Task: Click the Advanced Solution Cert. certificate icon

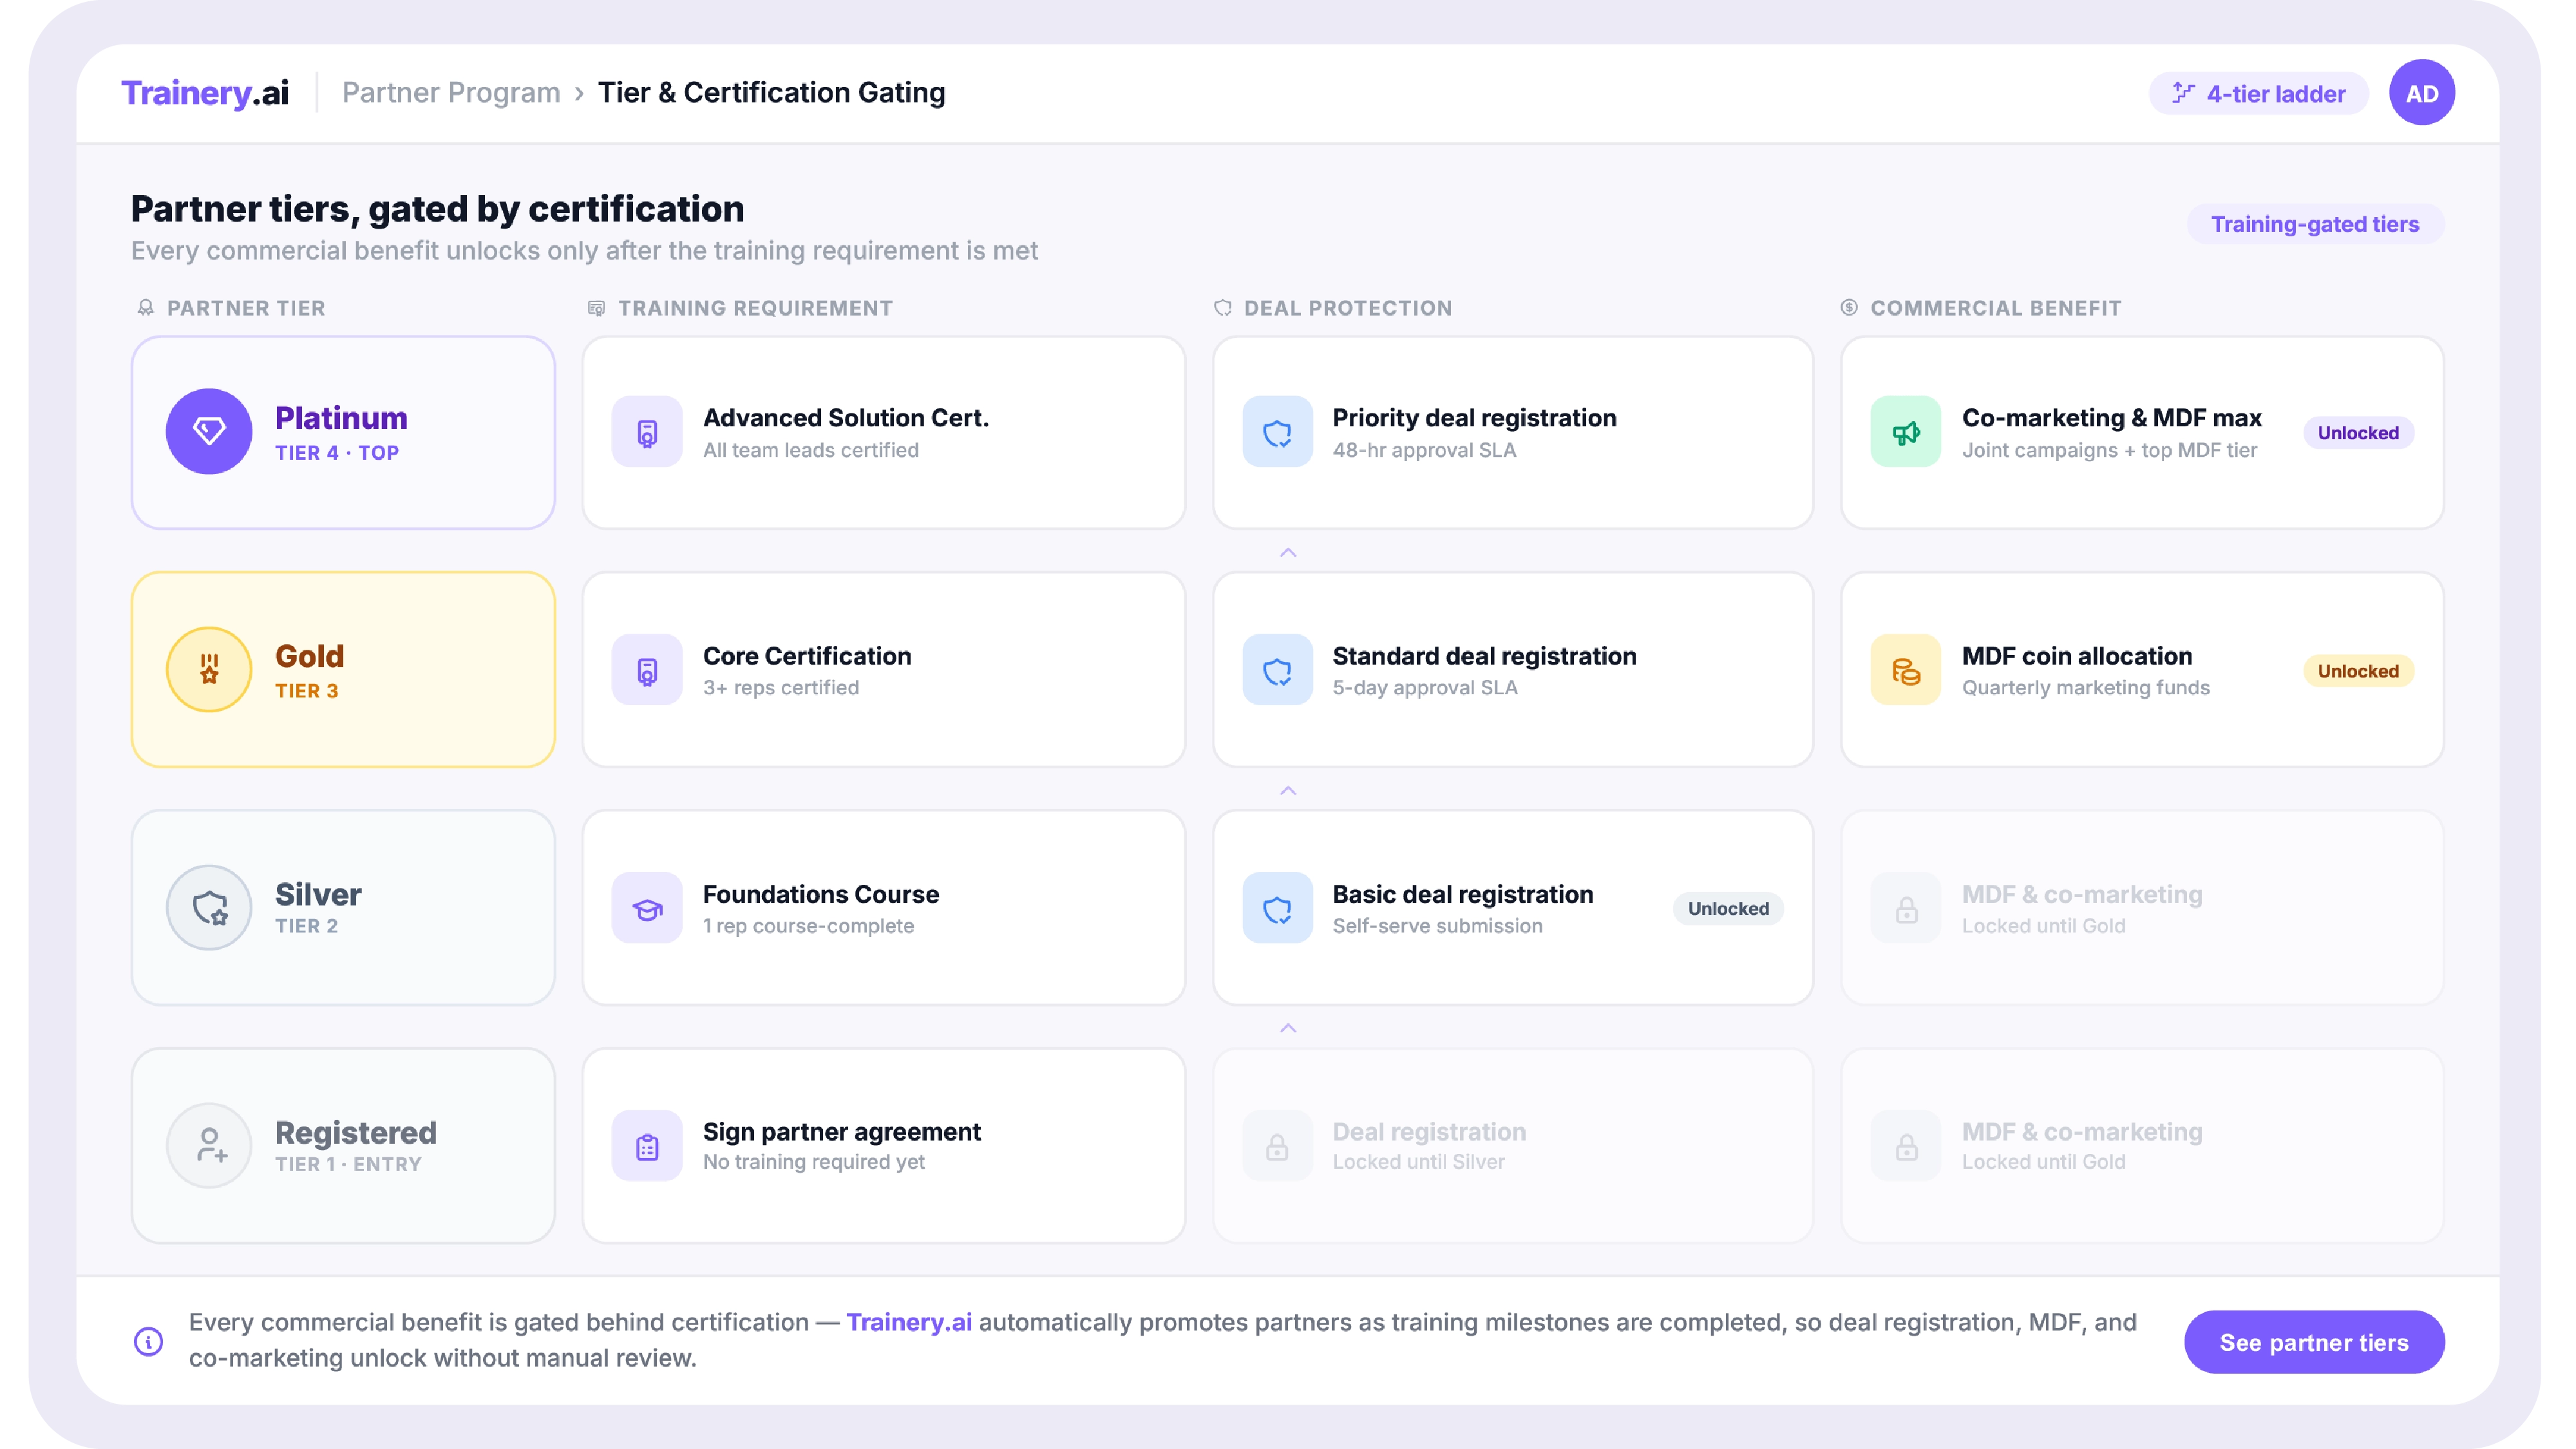Action: click(647, 432)
